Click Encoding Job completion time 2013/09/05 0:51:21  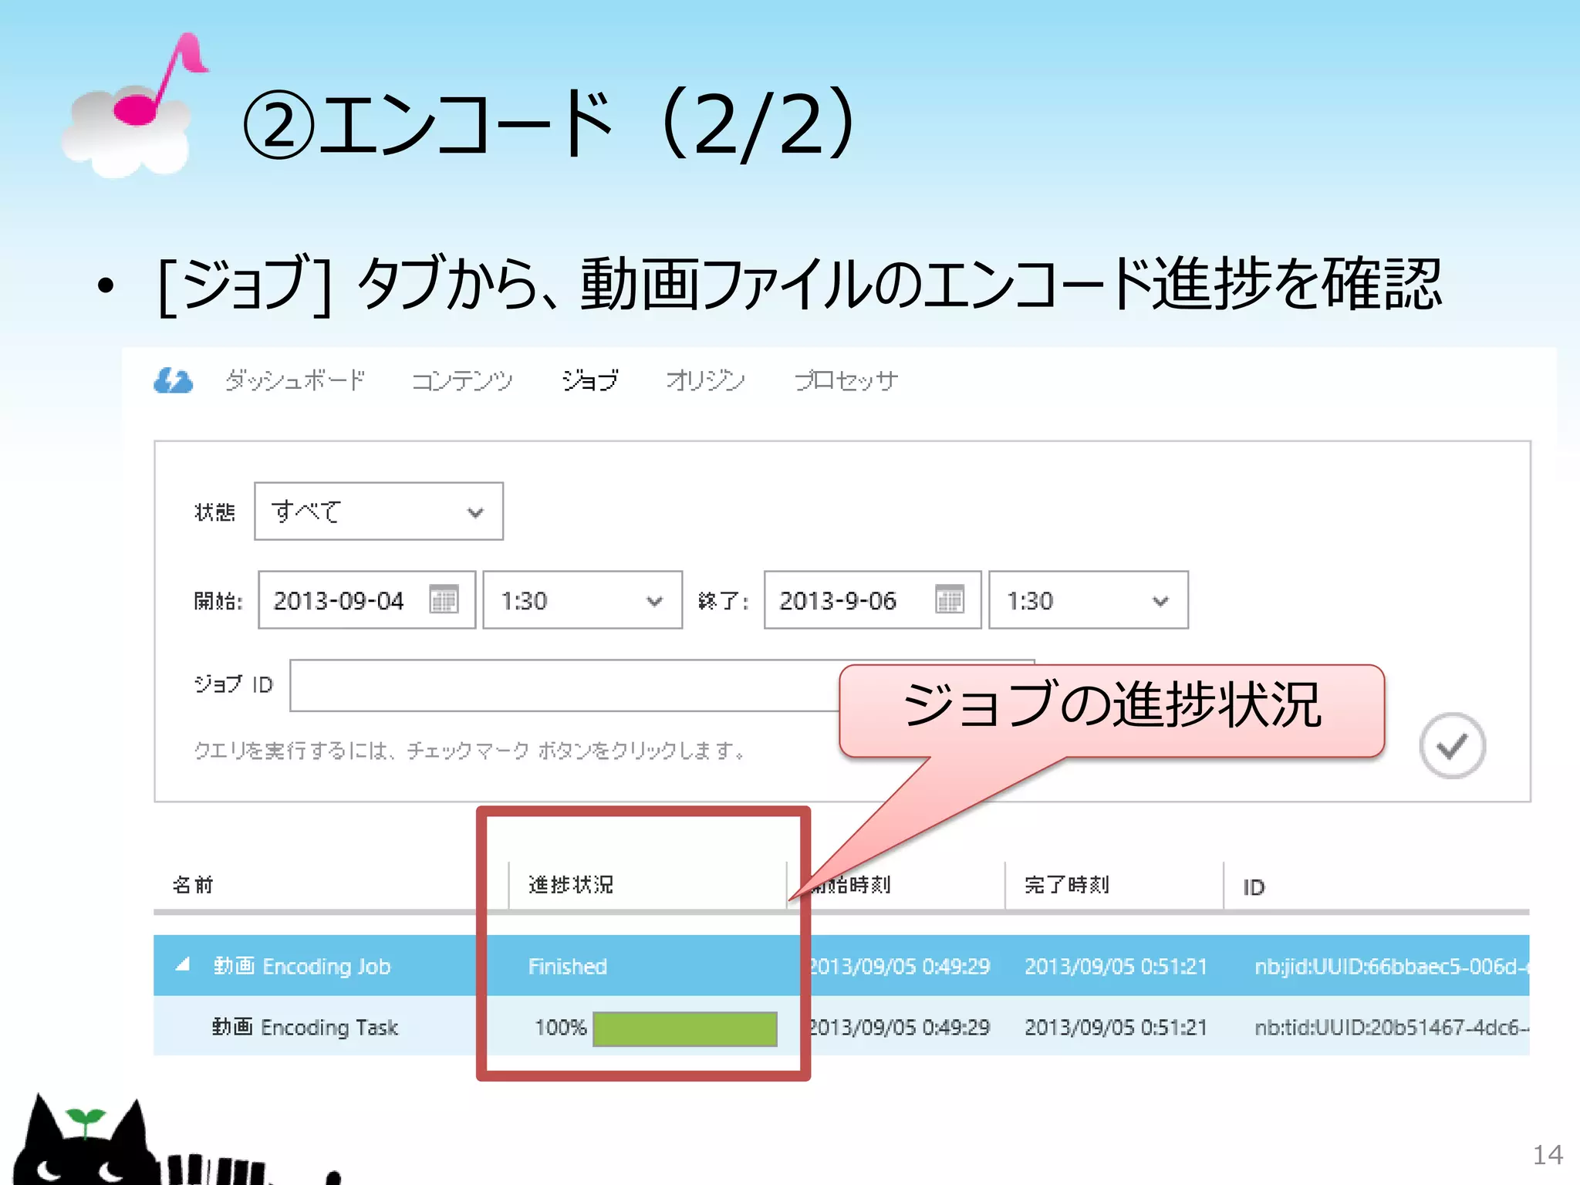[1116, 966]
